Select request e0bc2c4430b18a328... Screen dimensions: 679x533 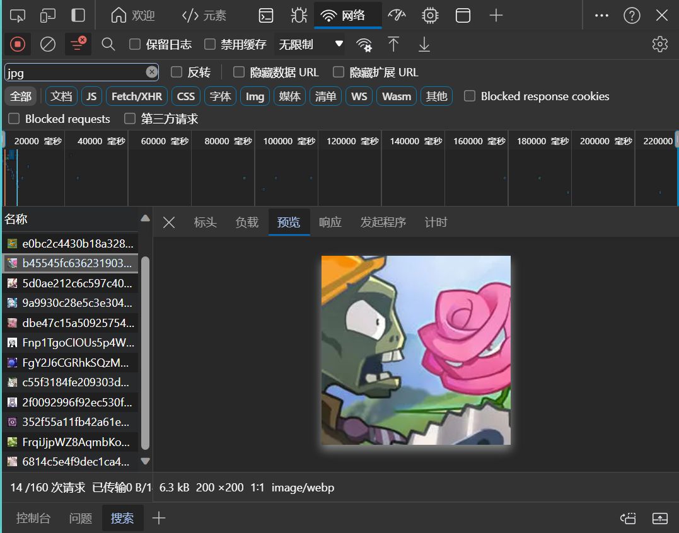[71, 244]
